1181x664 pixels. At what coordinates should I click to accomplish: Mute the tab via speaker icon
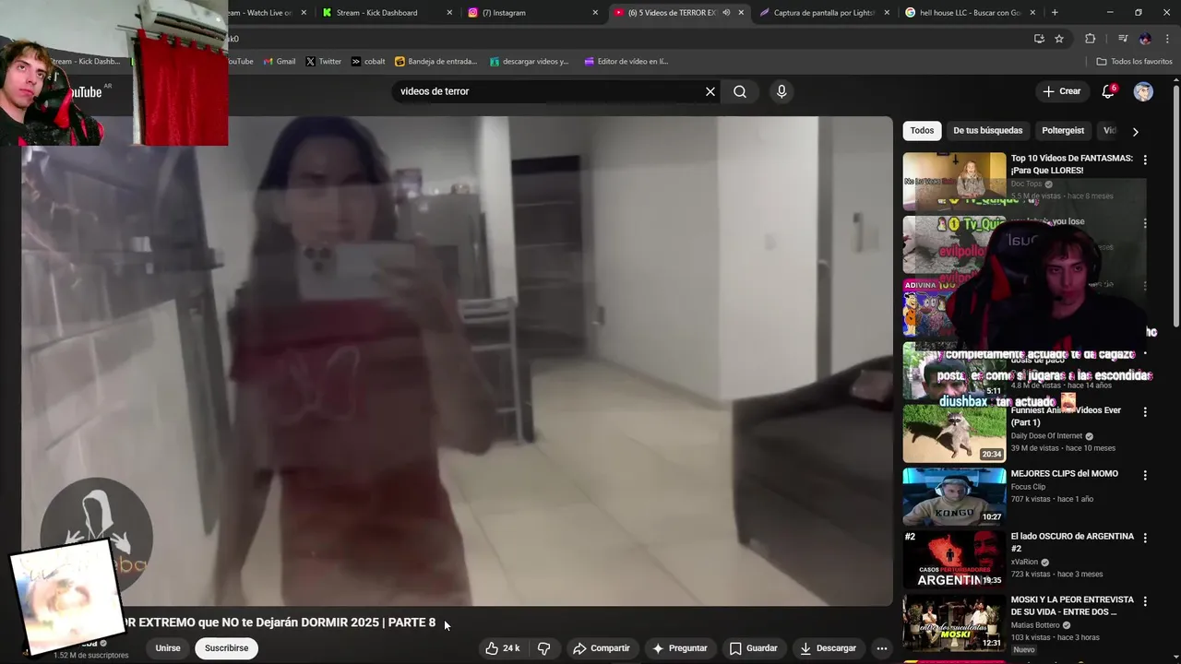(726, 13)
